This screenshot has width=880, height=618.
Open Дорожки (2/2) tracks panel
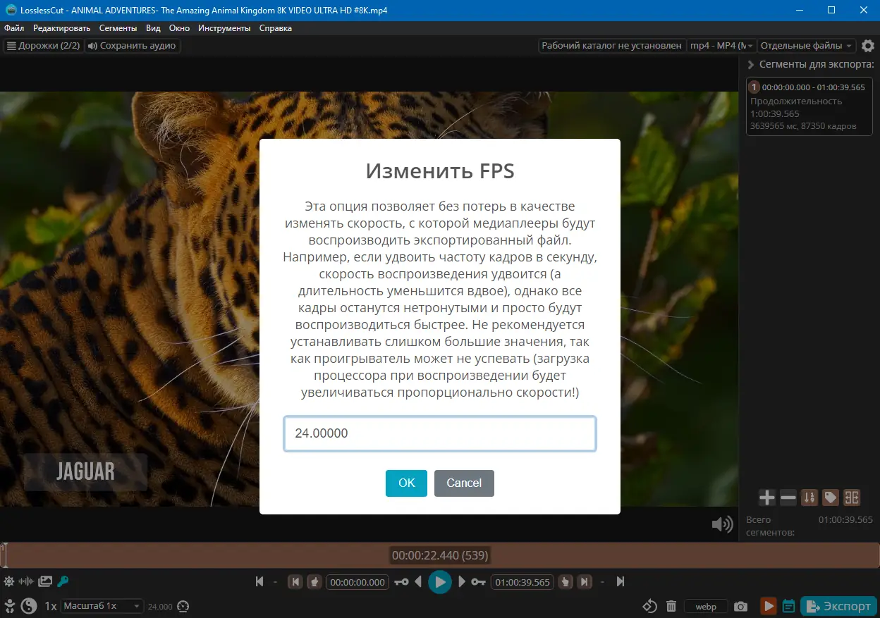point(43,46)
